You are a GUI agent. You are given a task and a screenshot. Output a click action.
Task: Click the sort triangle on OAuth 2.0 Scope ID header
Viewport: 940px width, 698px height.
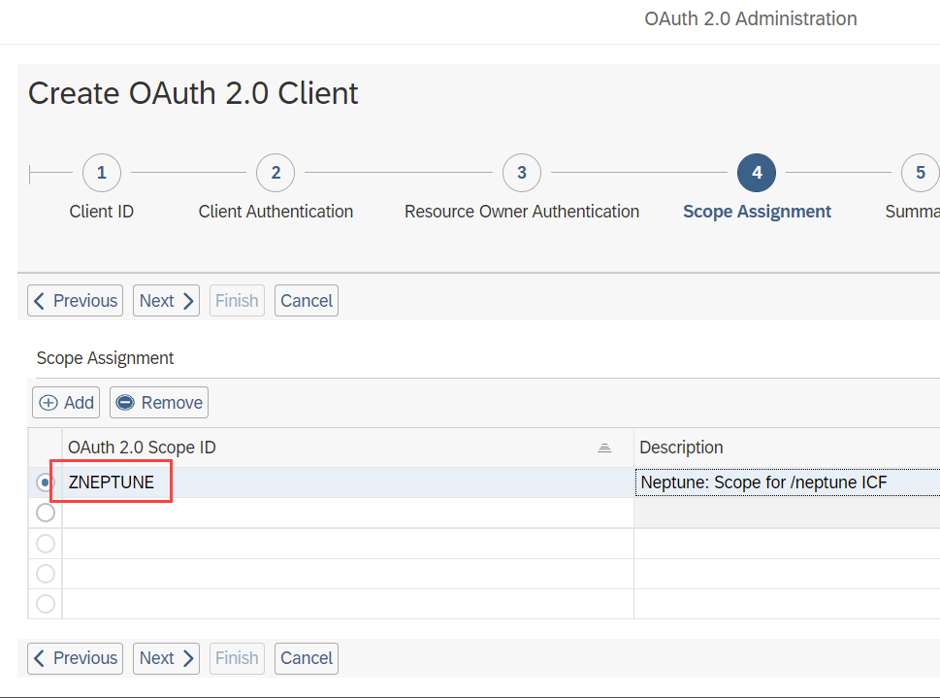pos(604,447)
